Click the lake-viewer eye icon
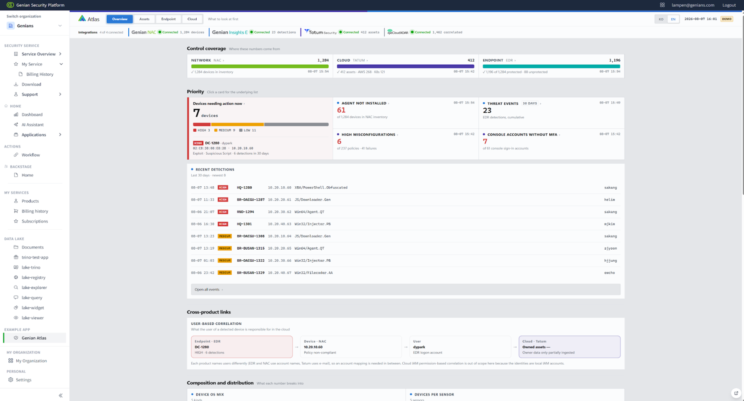744x401 pixels. 16,318
